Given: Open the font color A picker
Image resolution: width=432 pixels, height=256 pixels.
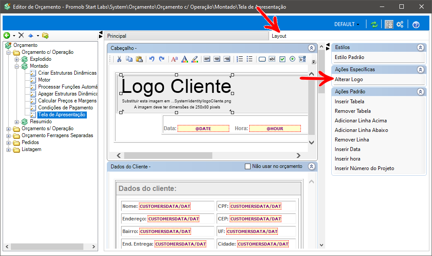Looking at the screenshot, I should click(185, 59).
